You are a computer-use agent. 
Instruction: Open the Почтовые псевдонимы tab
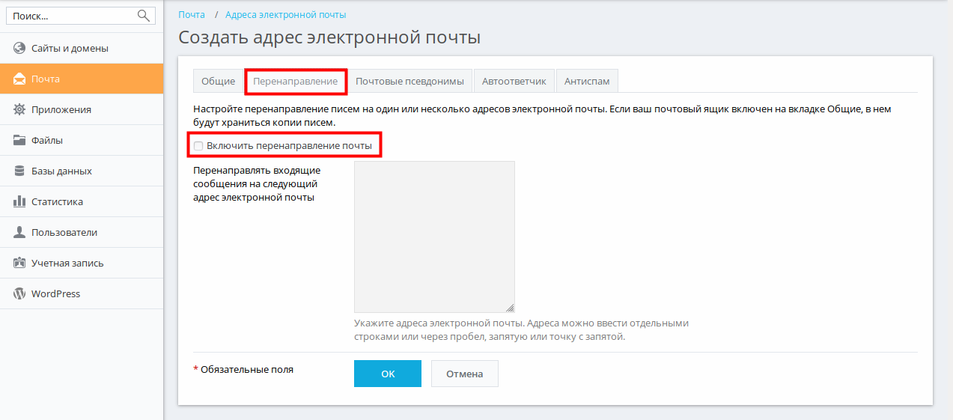(x=409, y=81)
